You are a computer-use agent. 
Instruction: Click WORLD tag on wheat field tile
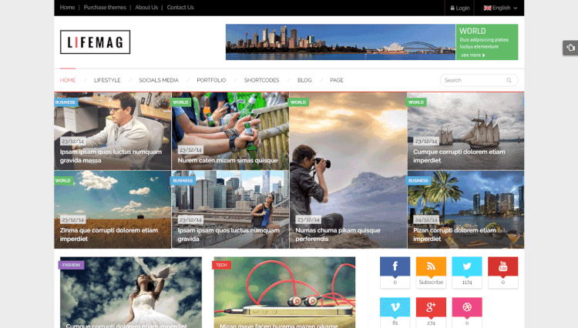pyautogui.click(x=63, y=181)
